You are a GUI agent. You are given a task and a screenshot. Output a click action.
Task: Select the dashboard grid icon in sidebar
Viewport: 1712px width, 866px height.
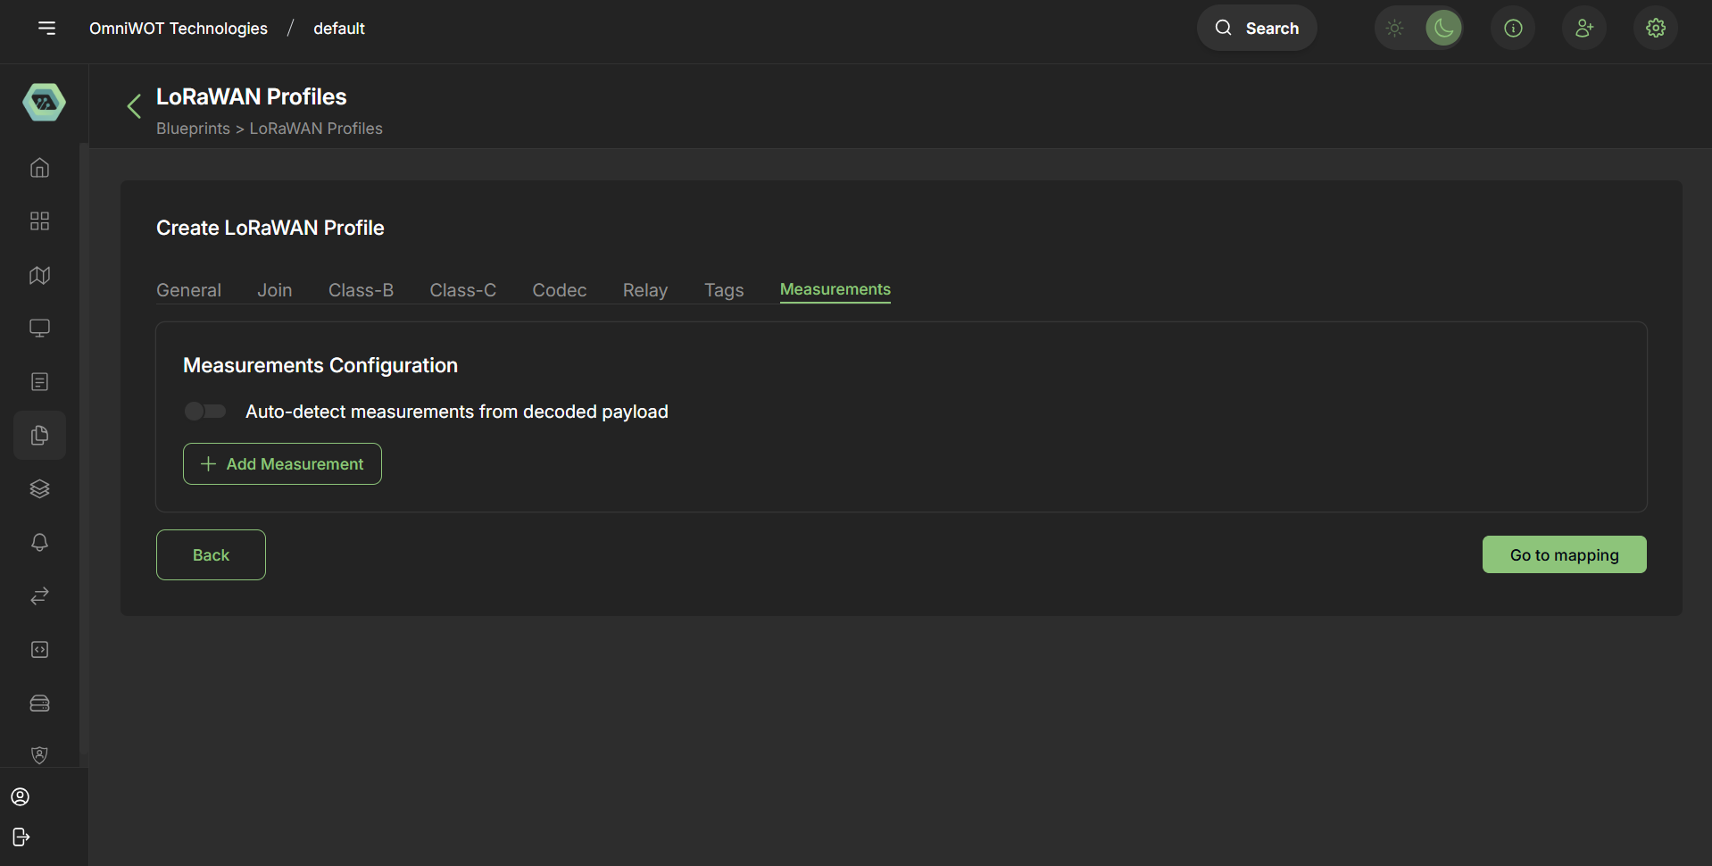tap(39, 221)
